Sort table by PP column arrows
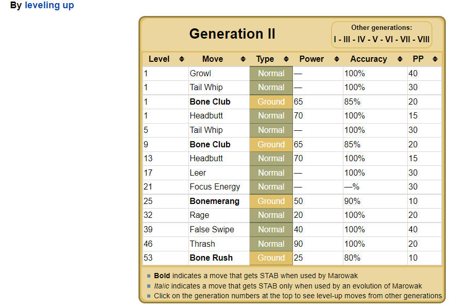Viewport: 469px width, 307px height. pos(435,59)
